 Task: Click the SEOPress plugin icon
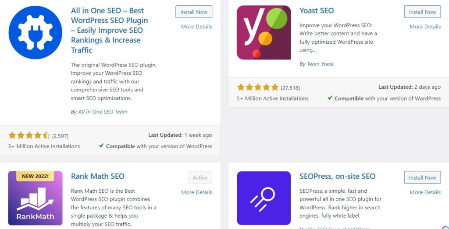click(264, 198)
